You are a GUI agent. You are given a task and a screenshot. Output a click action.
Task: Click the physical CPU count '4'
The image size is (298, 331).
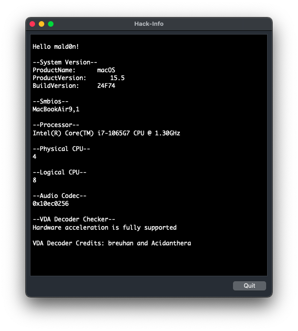coord(35,157)
